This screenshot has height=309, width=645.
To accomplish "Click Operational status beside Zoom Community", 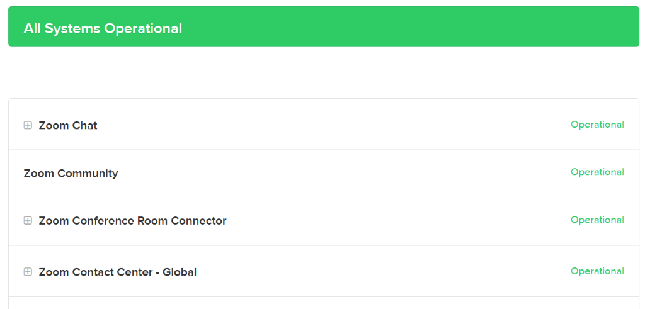I will (597, 172).
